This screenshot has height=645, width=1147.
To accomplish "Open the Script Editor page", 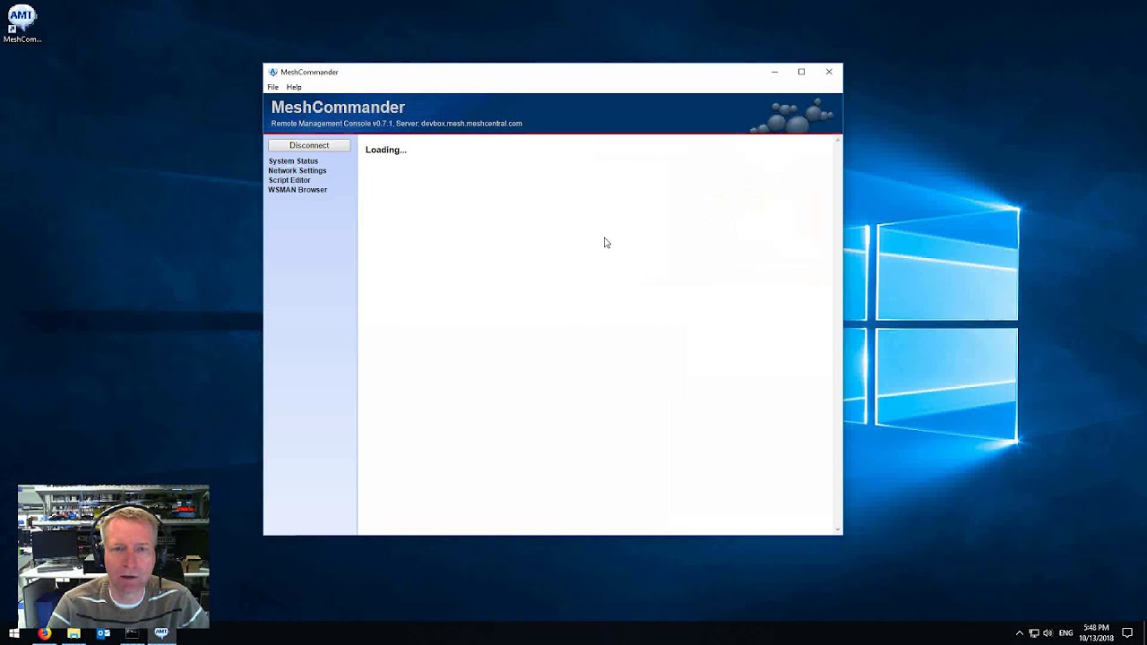I will click(x=289, y=180).
